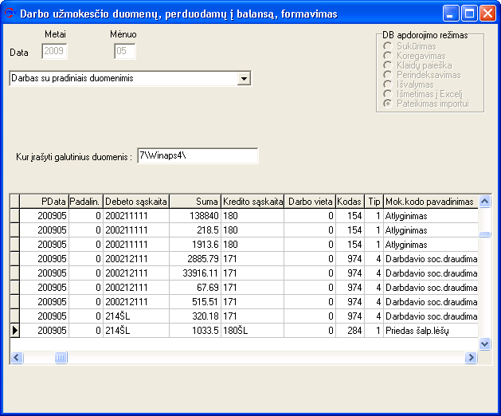The image size is (501, 416).
Task: Click the vertical scrollbar thumb
Action: (485, 234)
